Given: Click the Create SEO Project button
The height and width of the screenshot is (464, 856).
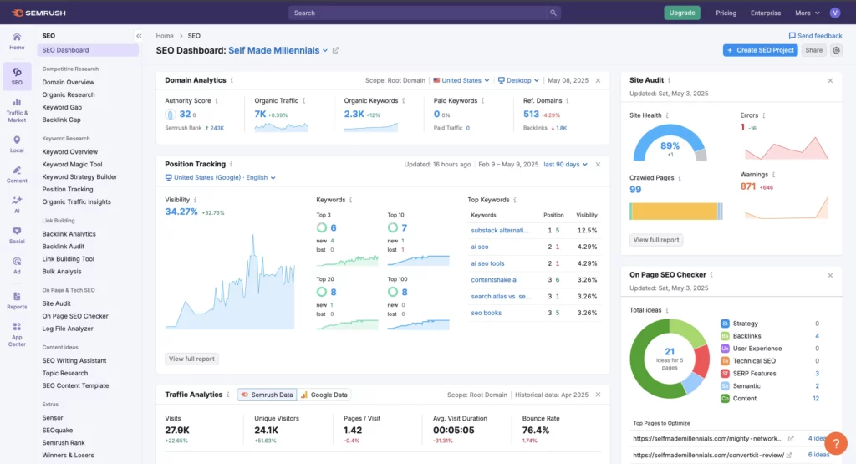Looking at the screenshot, I should (x=760, y=50).
